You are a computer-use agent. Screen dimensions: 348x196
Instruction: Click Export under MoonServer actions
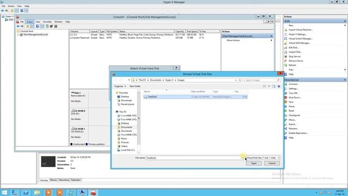[293, 124]
